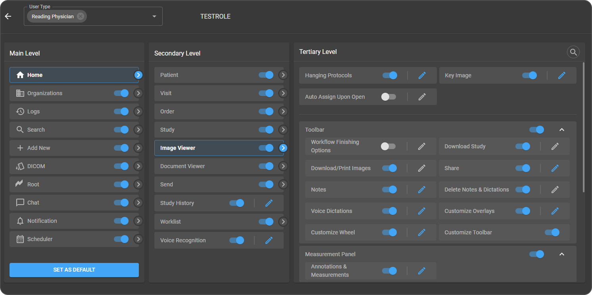
Task: Click the Tertiary Level vertical scrollbar
Action: [583, 127]
